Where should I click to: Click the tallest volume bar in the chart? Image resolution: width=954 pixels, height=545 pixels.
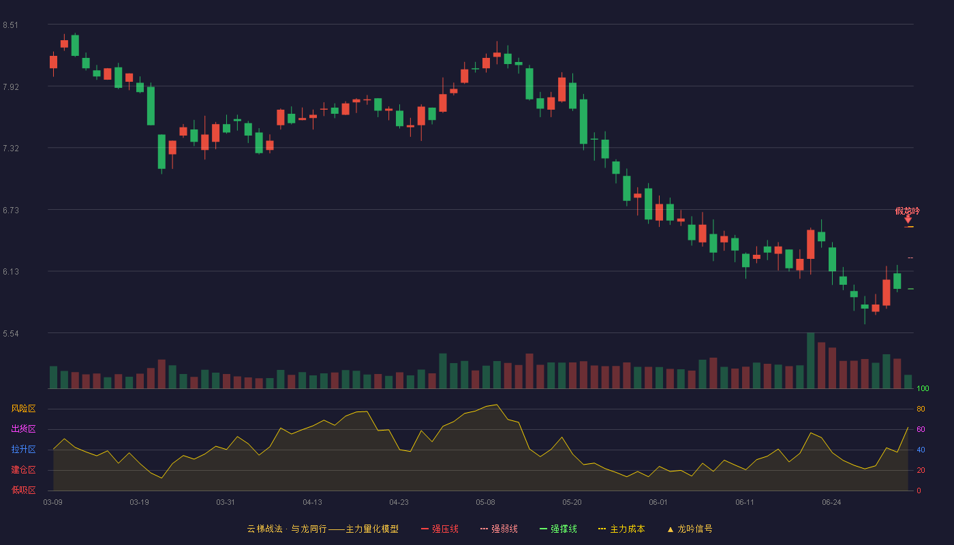tap(810, 360)
